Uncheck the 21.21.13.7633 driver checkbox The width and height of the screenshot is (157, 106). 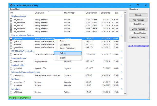pyautogui.click(x=11, y=26)
